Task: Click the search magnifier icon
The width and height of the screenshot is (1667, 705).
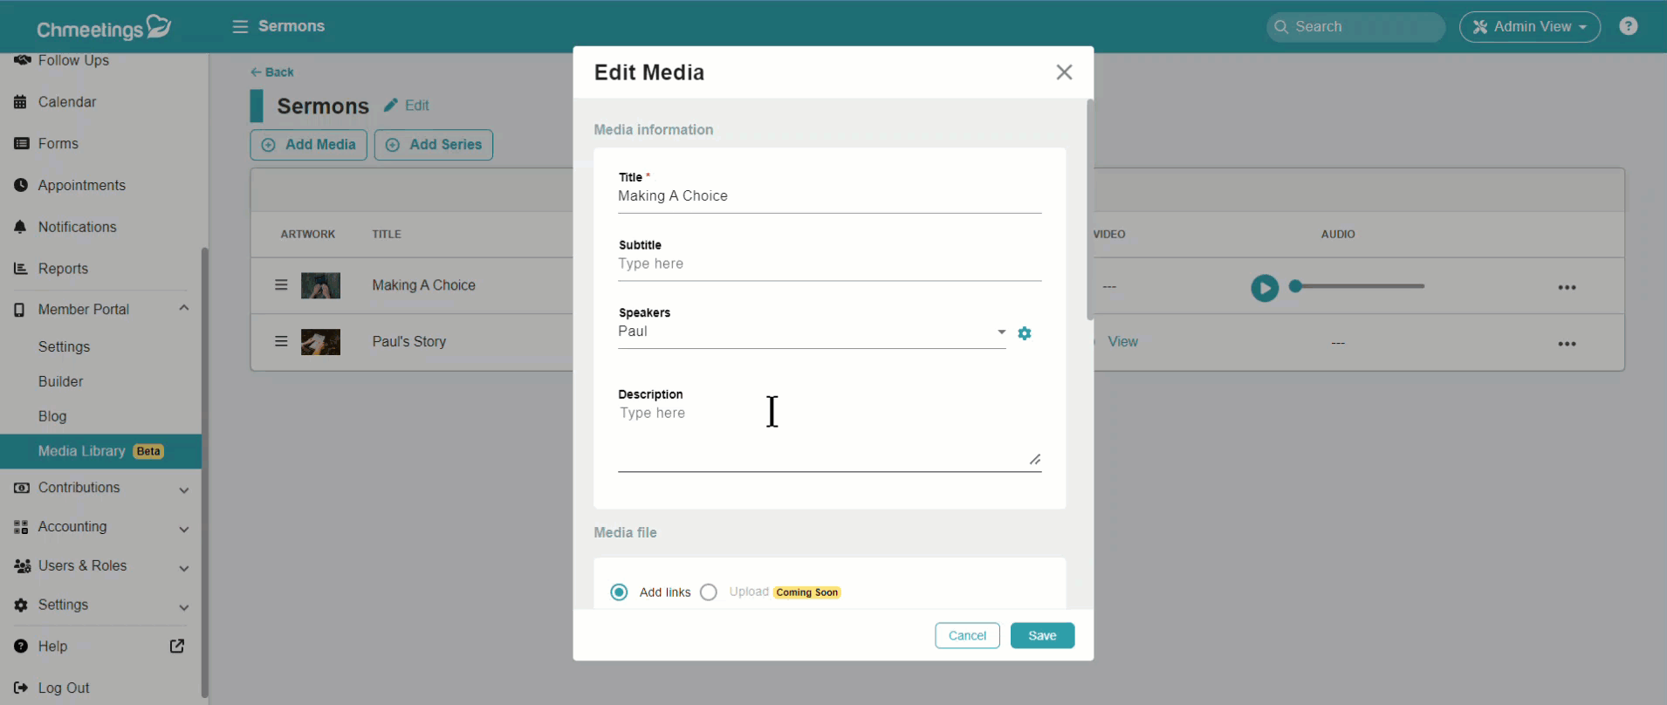Action: [x=1281, y=27]
